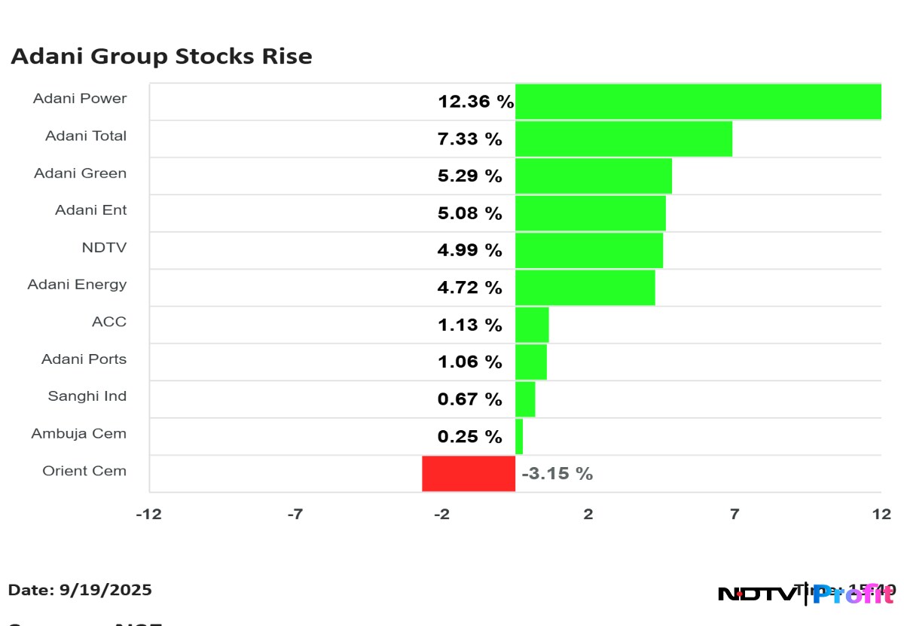Click the Ambuja Cem row label

[78, 434]
